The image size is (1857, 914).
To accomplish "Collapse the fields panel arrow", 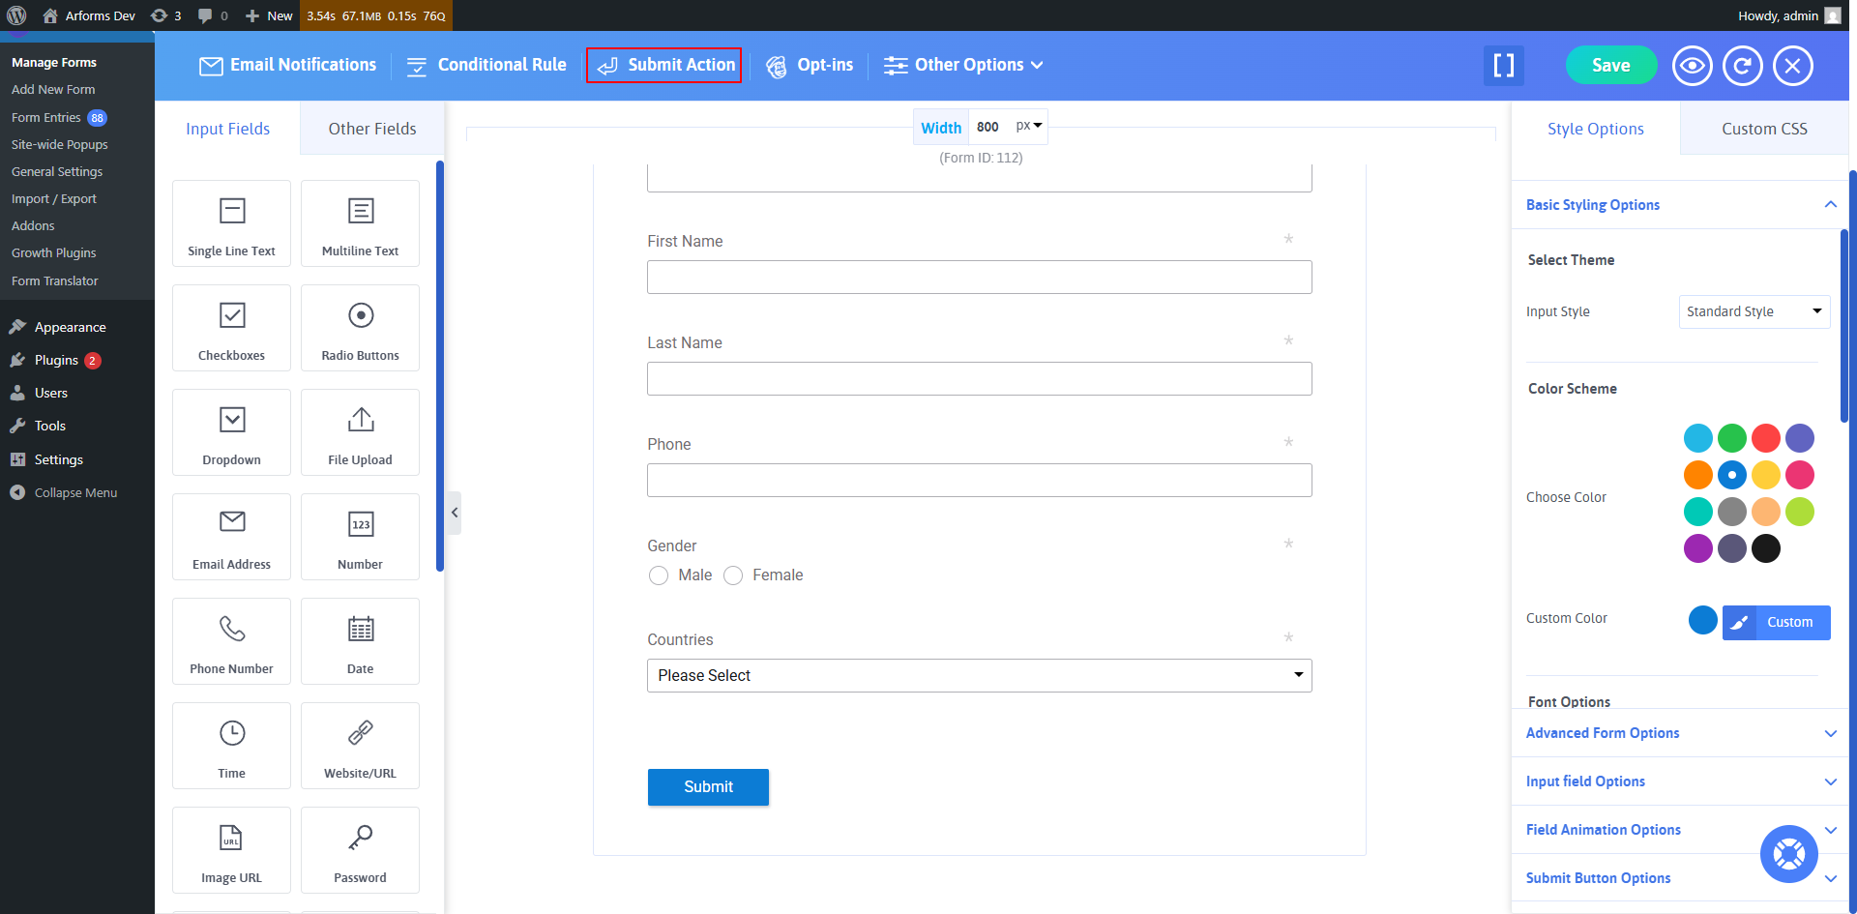I will [x=454, y=513].
